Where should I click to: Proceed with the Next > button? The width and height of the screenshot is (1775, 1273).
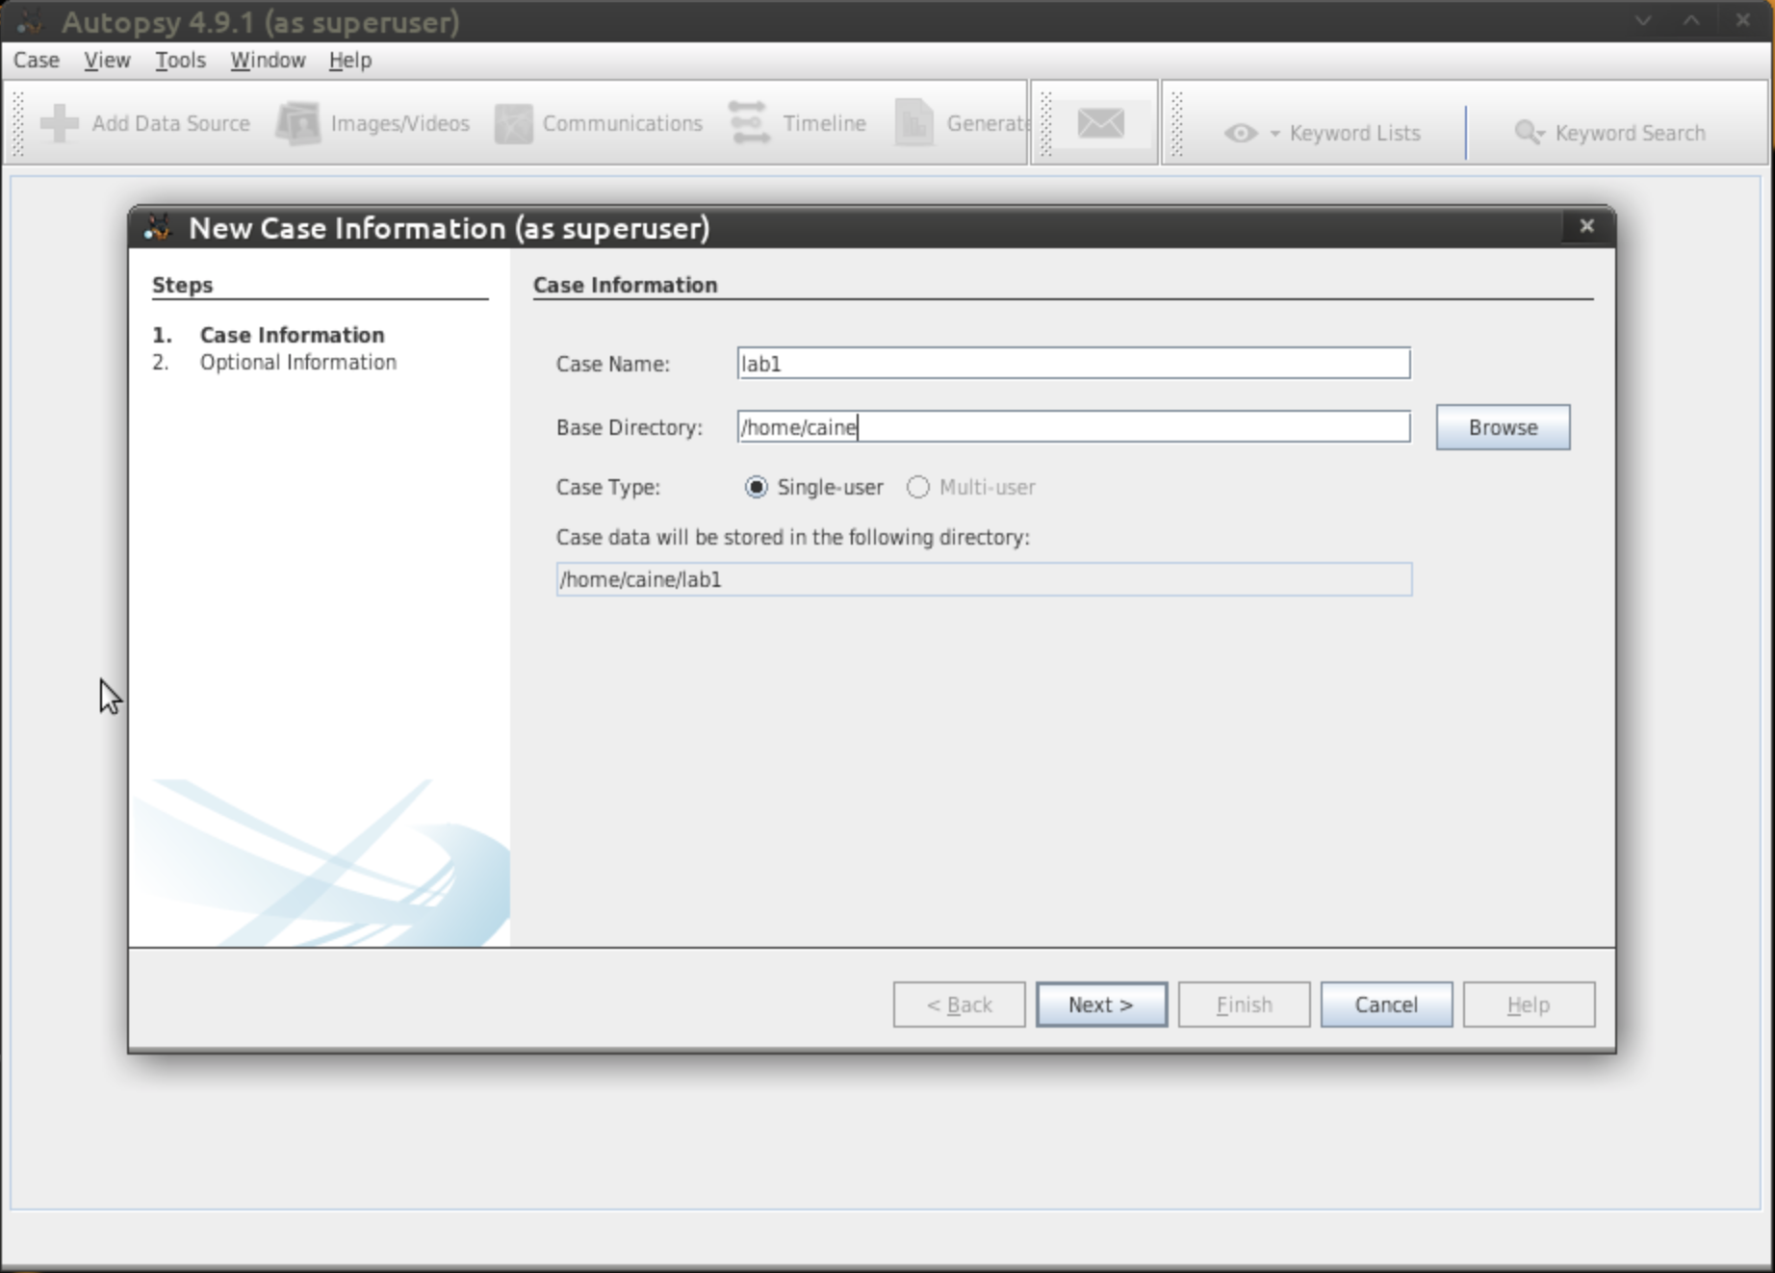point(1101,1005)
